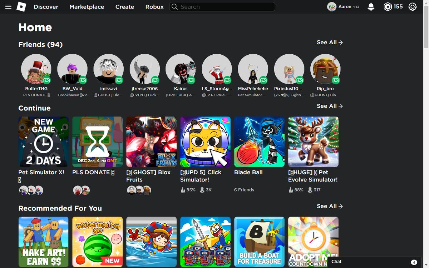
Task: Open LS_StormAg's friend avatar
Action: 217,69
